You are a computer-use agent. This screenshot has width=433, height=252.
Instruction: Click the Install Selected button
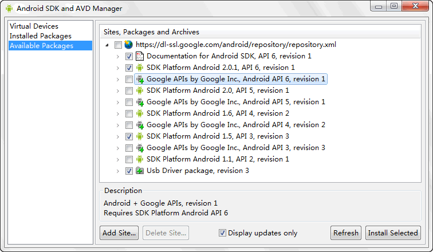pos(393,233)
